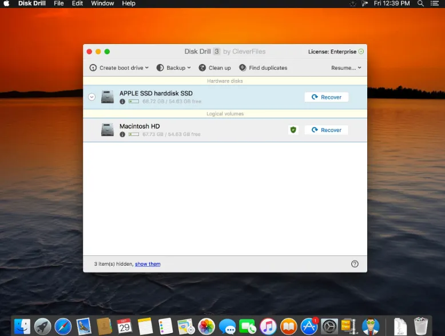Open the Edit menu
This screenshot has width=445, height=336.
[77, 3]
